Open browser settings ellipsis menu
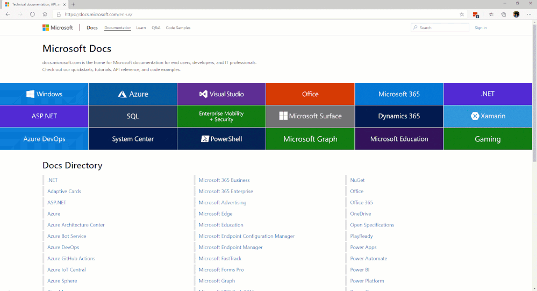 (529, 15)
